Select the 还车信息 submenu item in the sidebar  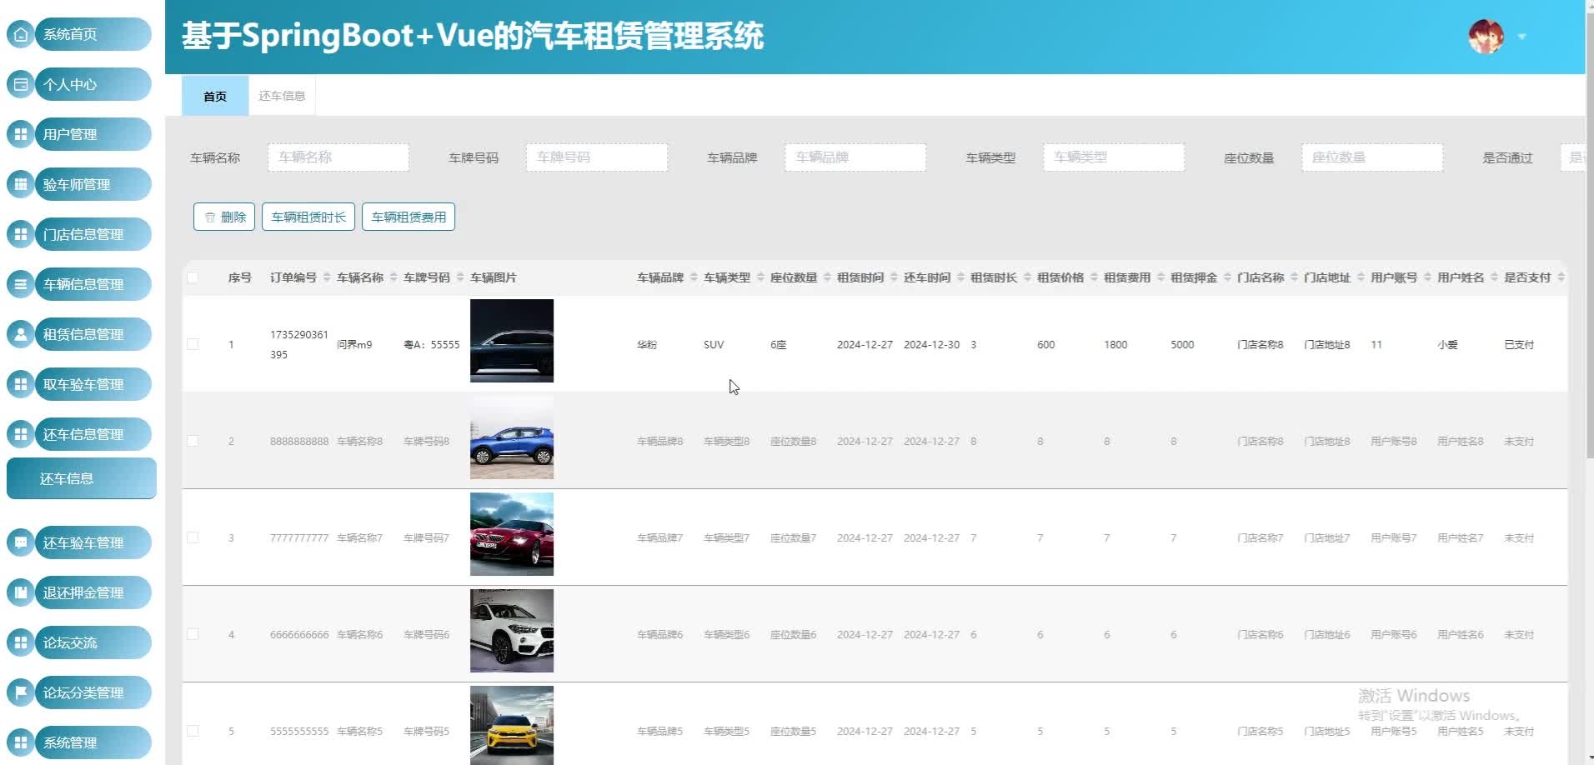tap(82, 478)
